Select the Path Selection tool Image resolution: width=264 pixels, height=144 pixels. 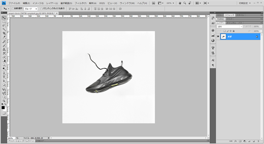(4, 81)
